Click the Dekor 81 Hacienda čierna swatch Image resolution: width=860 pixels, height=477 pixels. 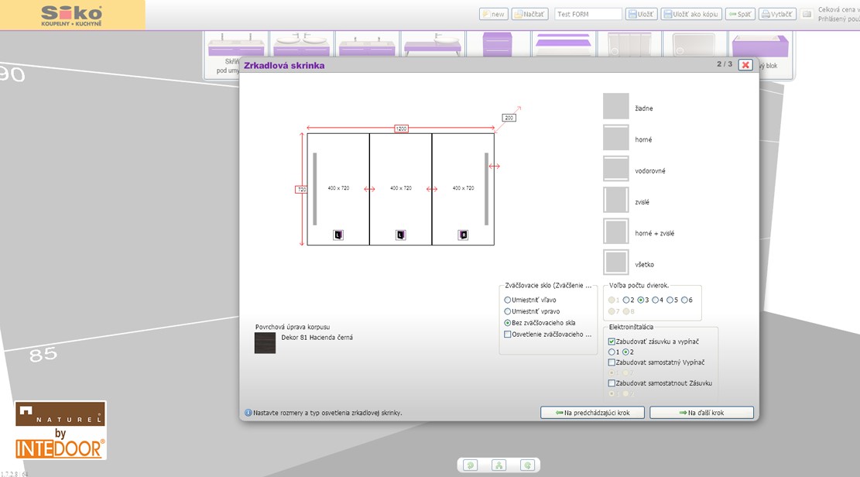pyautogui.click(x=265, y=343)
